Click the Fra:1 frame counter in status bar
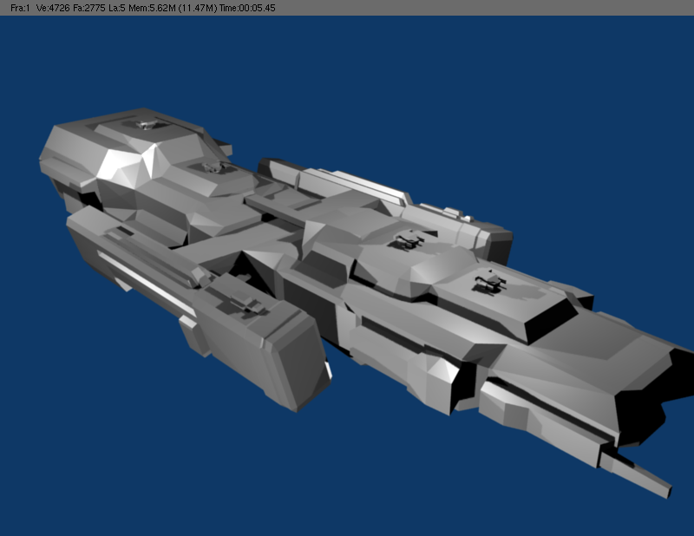Image resolution: width=694 pixels, height=536 pixels. click(x=19, y=7)
